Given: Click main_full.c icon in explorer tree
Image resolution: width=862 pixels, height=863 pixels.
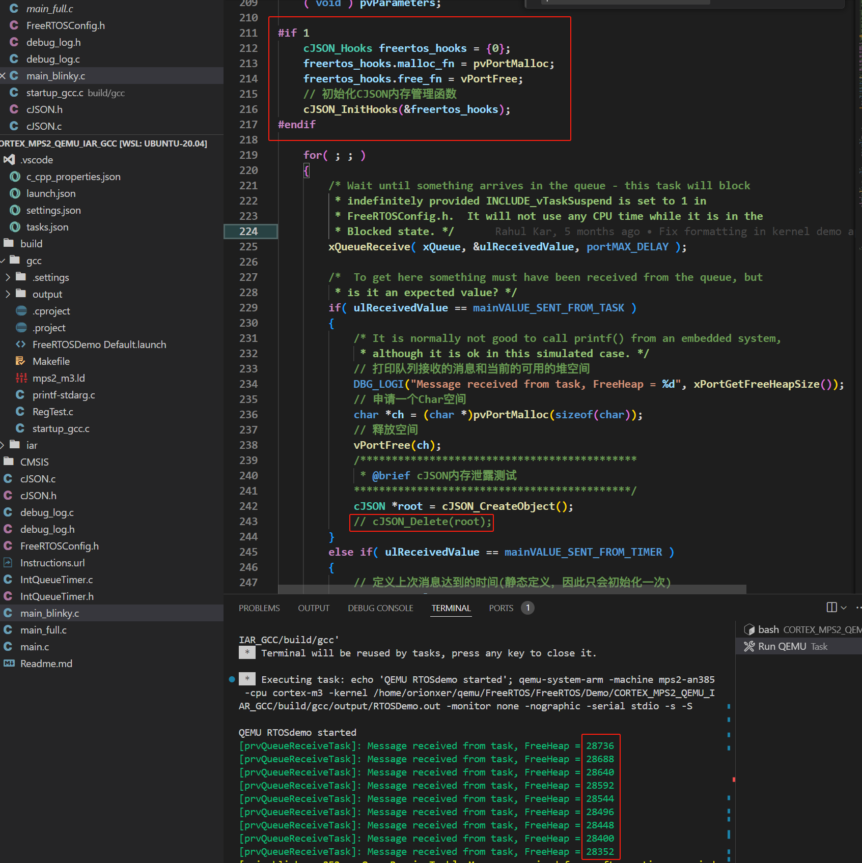Looking at the screenshot, I should coord(8,630).
